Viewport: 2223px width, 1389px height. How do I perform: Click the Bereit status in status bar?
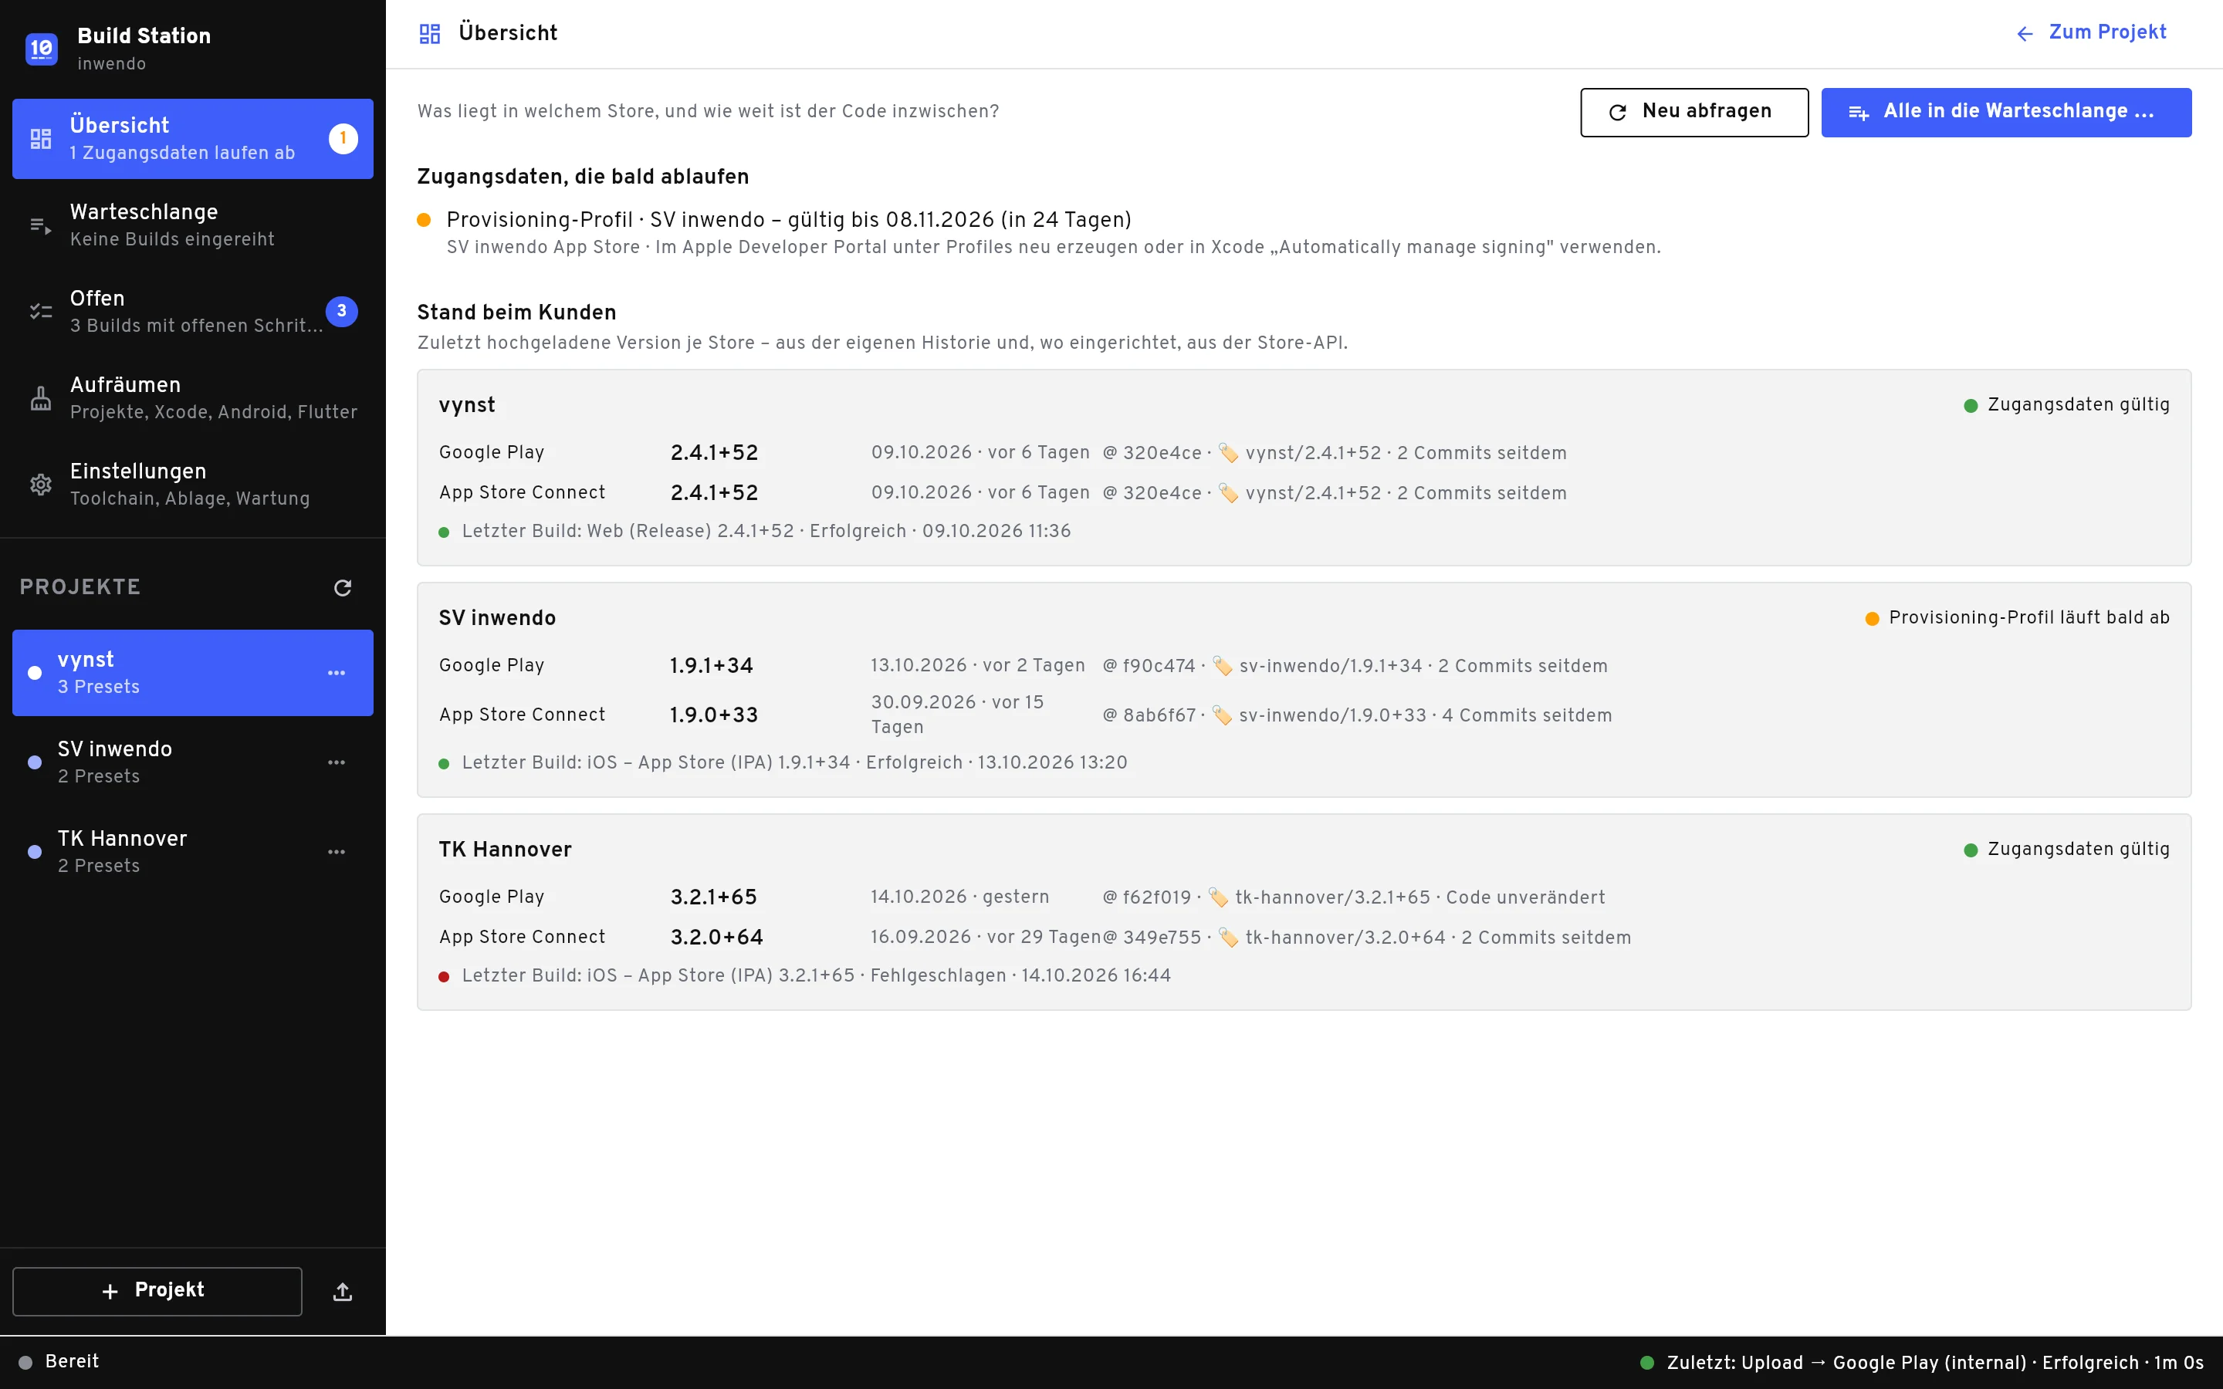coord(59,1361)
